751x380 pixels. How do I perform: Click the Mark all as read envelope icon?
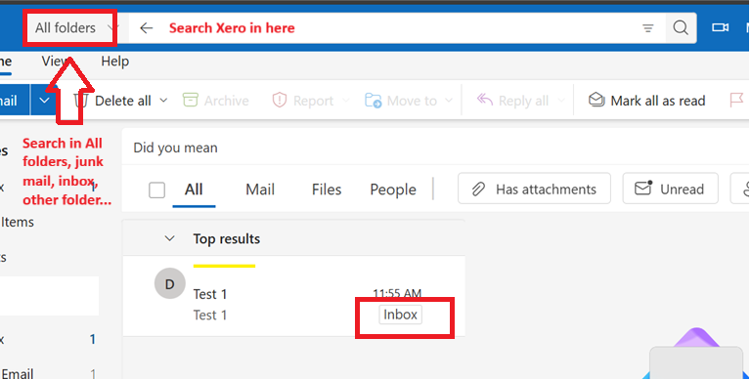pos(596,100)
